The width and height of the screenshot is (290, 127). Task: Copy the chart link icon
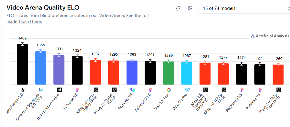point(178,8)
